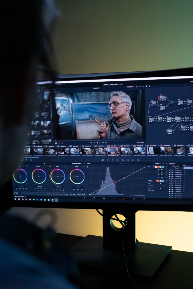Switch to the Fairlight audio page
This screenshot has width=193, height=289.
tap(134, 199)
